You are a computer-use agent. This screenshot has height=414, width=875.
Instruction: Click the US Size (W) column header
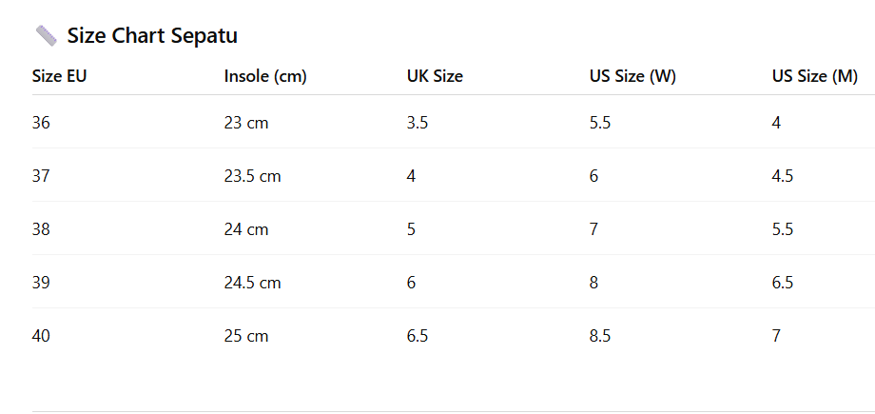coord(632,76)
